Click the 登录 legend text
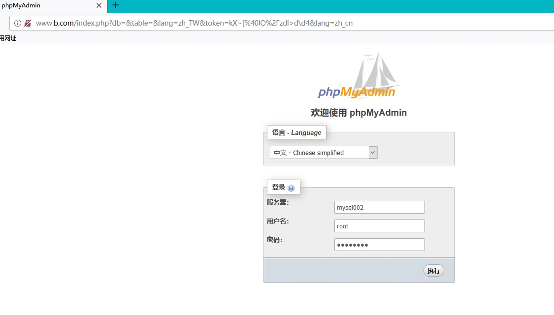The image size is (554, 315). [278, 187]
